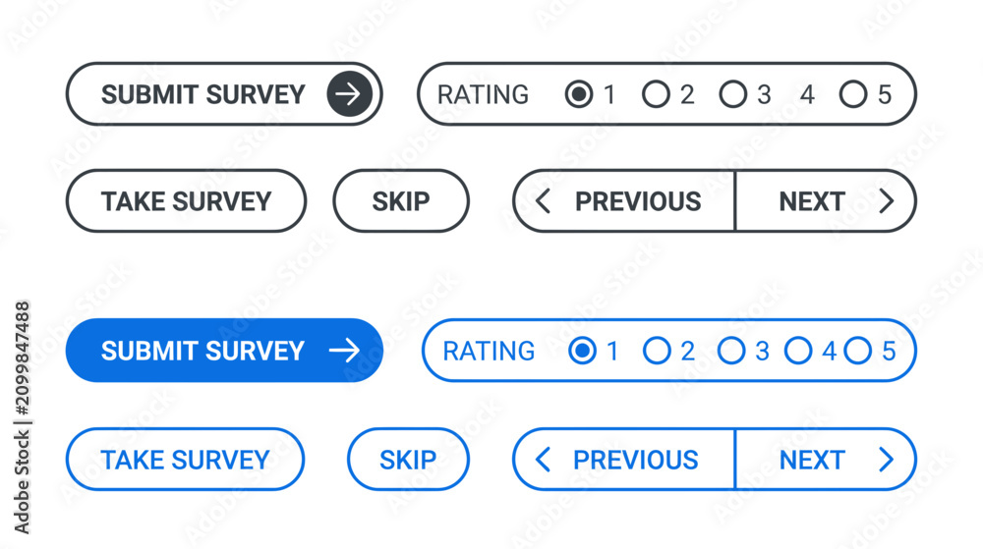Click the blue right chevron beside Next
This screenshot has height=549, width=983.
[886, 460]
